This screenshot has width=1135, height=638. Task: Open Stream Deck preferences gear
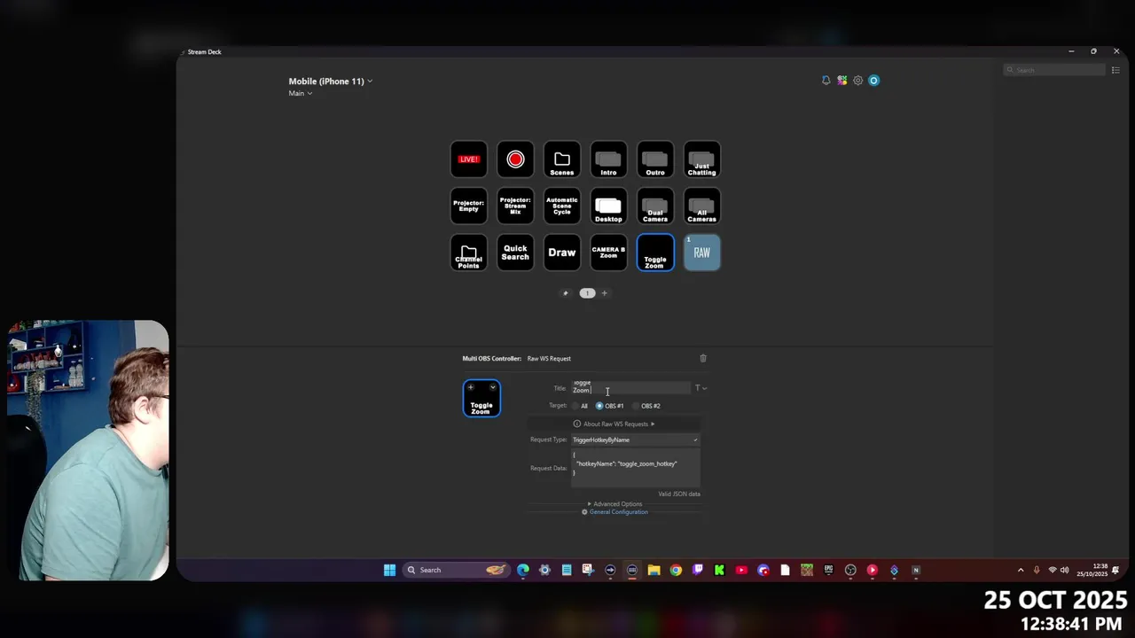tap(857, 81)
